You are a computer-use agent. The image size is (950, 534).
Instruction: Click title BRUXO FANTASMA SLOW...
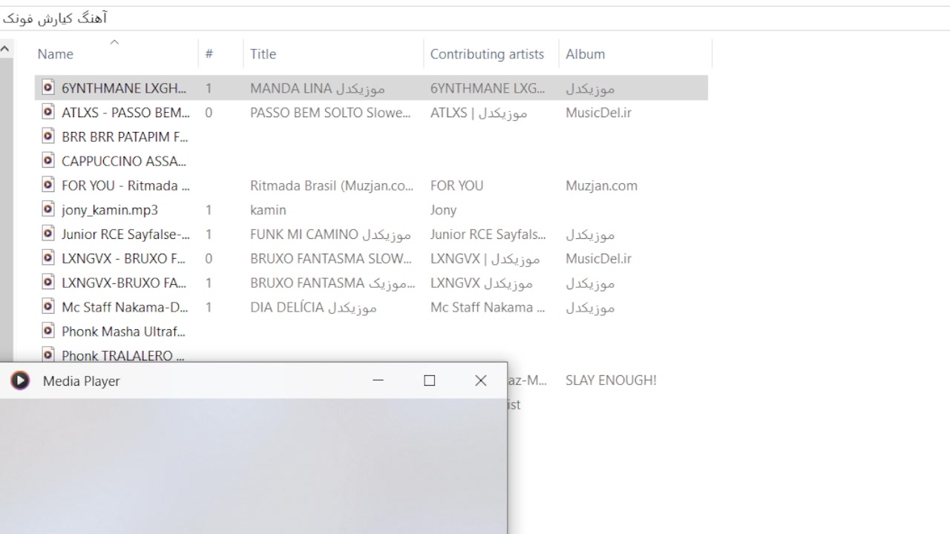coord(330,259)
